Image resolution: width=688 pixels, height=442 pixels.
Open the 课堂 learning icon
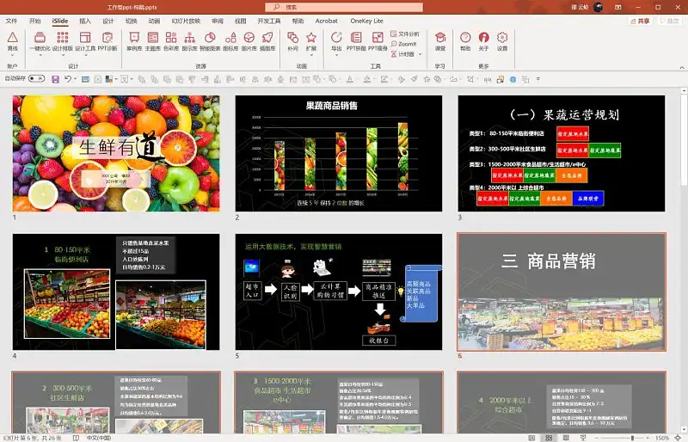[x=440, y=38]
